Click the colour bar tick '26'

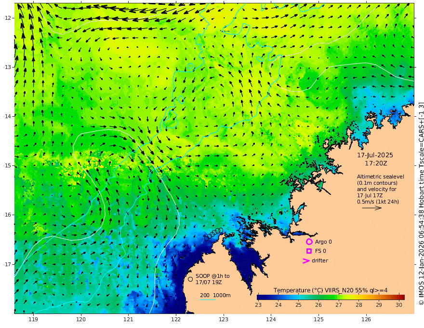(x=318, y=305)
